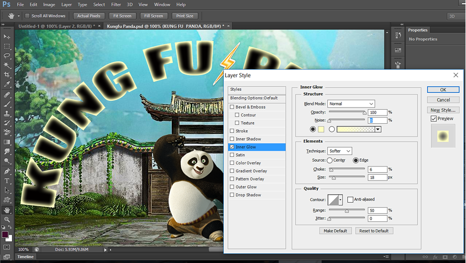Enable the Stroke effect checkbox

pyautogui.click(x=232, y=131)
